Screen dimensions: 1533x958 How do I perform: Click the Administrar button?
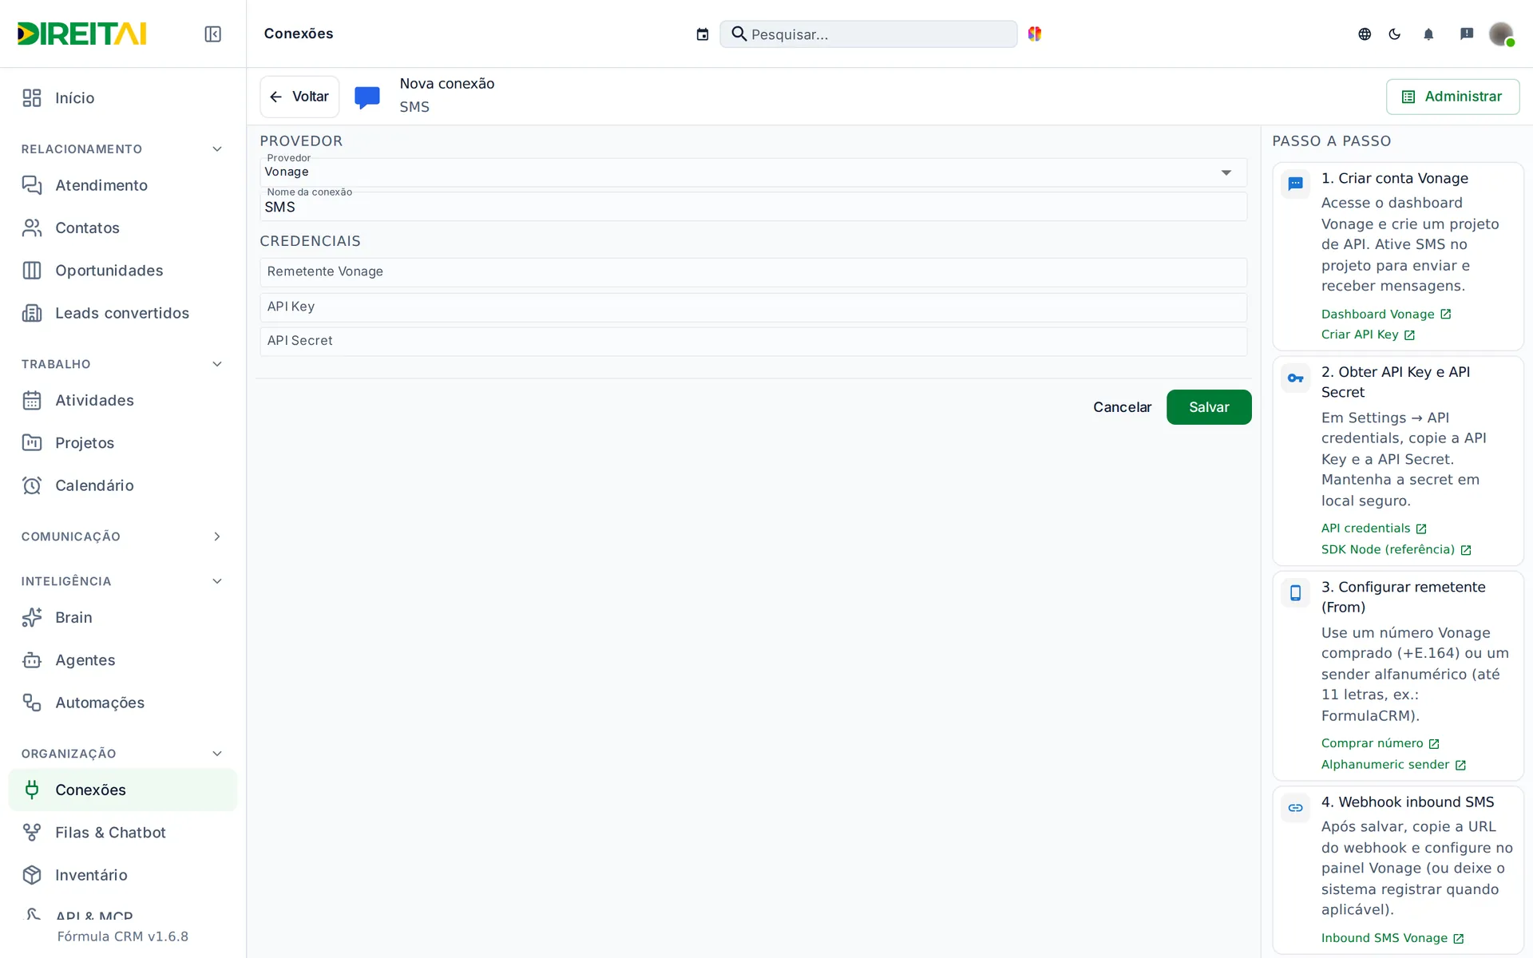click(1452, 97)
